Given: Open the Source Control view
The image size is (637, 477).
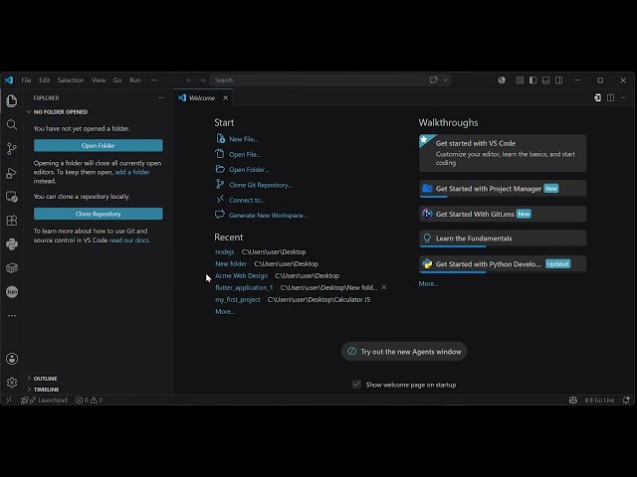Looking at the screenshot, I should pos(12,149).
